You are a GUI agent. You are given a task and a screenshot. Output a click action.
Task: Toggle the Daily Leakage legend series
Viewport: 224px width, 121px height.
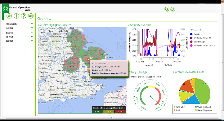(191, 41)
